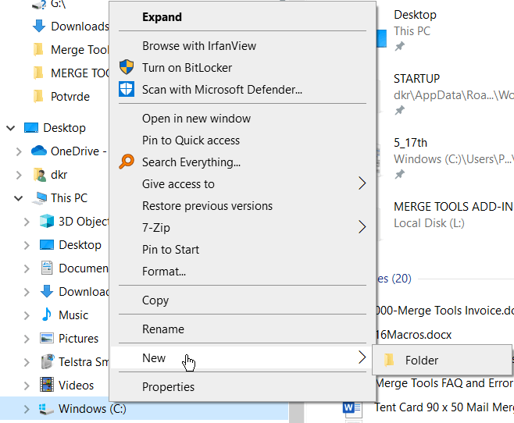Click the Downloads arrow icon in Quick access
The width and height of the screenshot is (514, 423).
point(39,26)
